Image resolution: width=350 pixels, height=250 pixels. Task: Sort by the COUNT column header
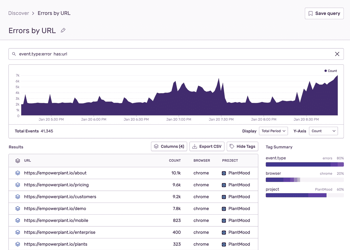pyautogui.click(x=175, y=160)
